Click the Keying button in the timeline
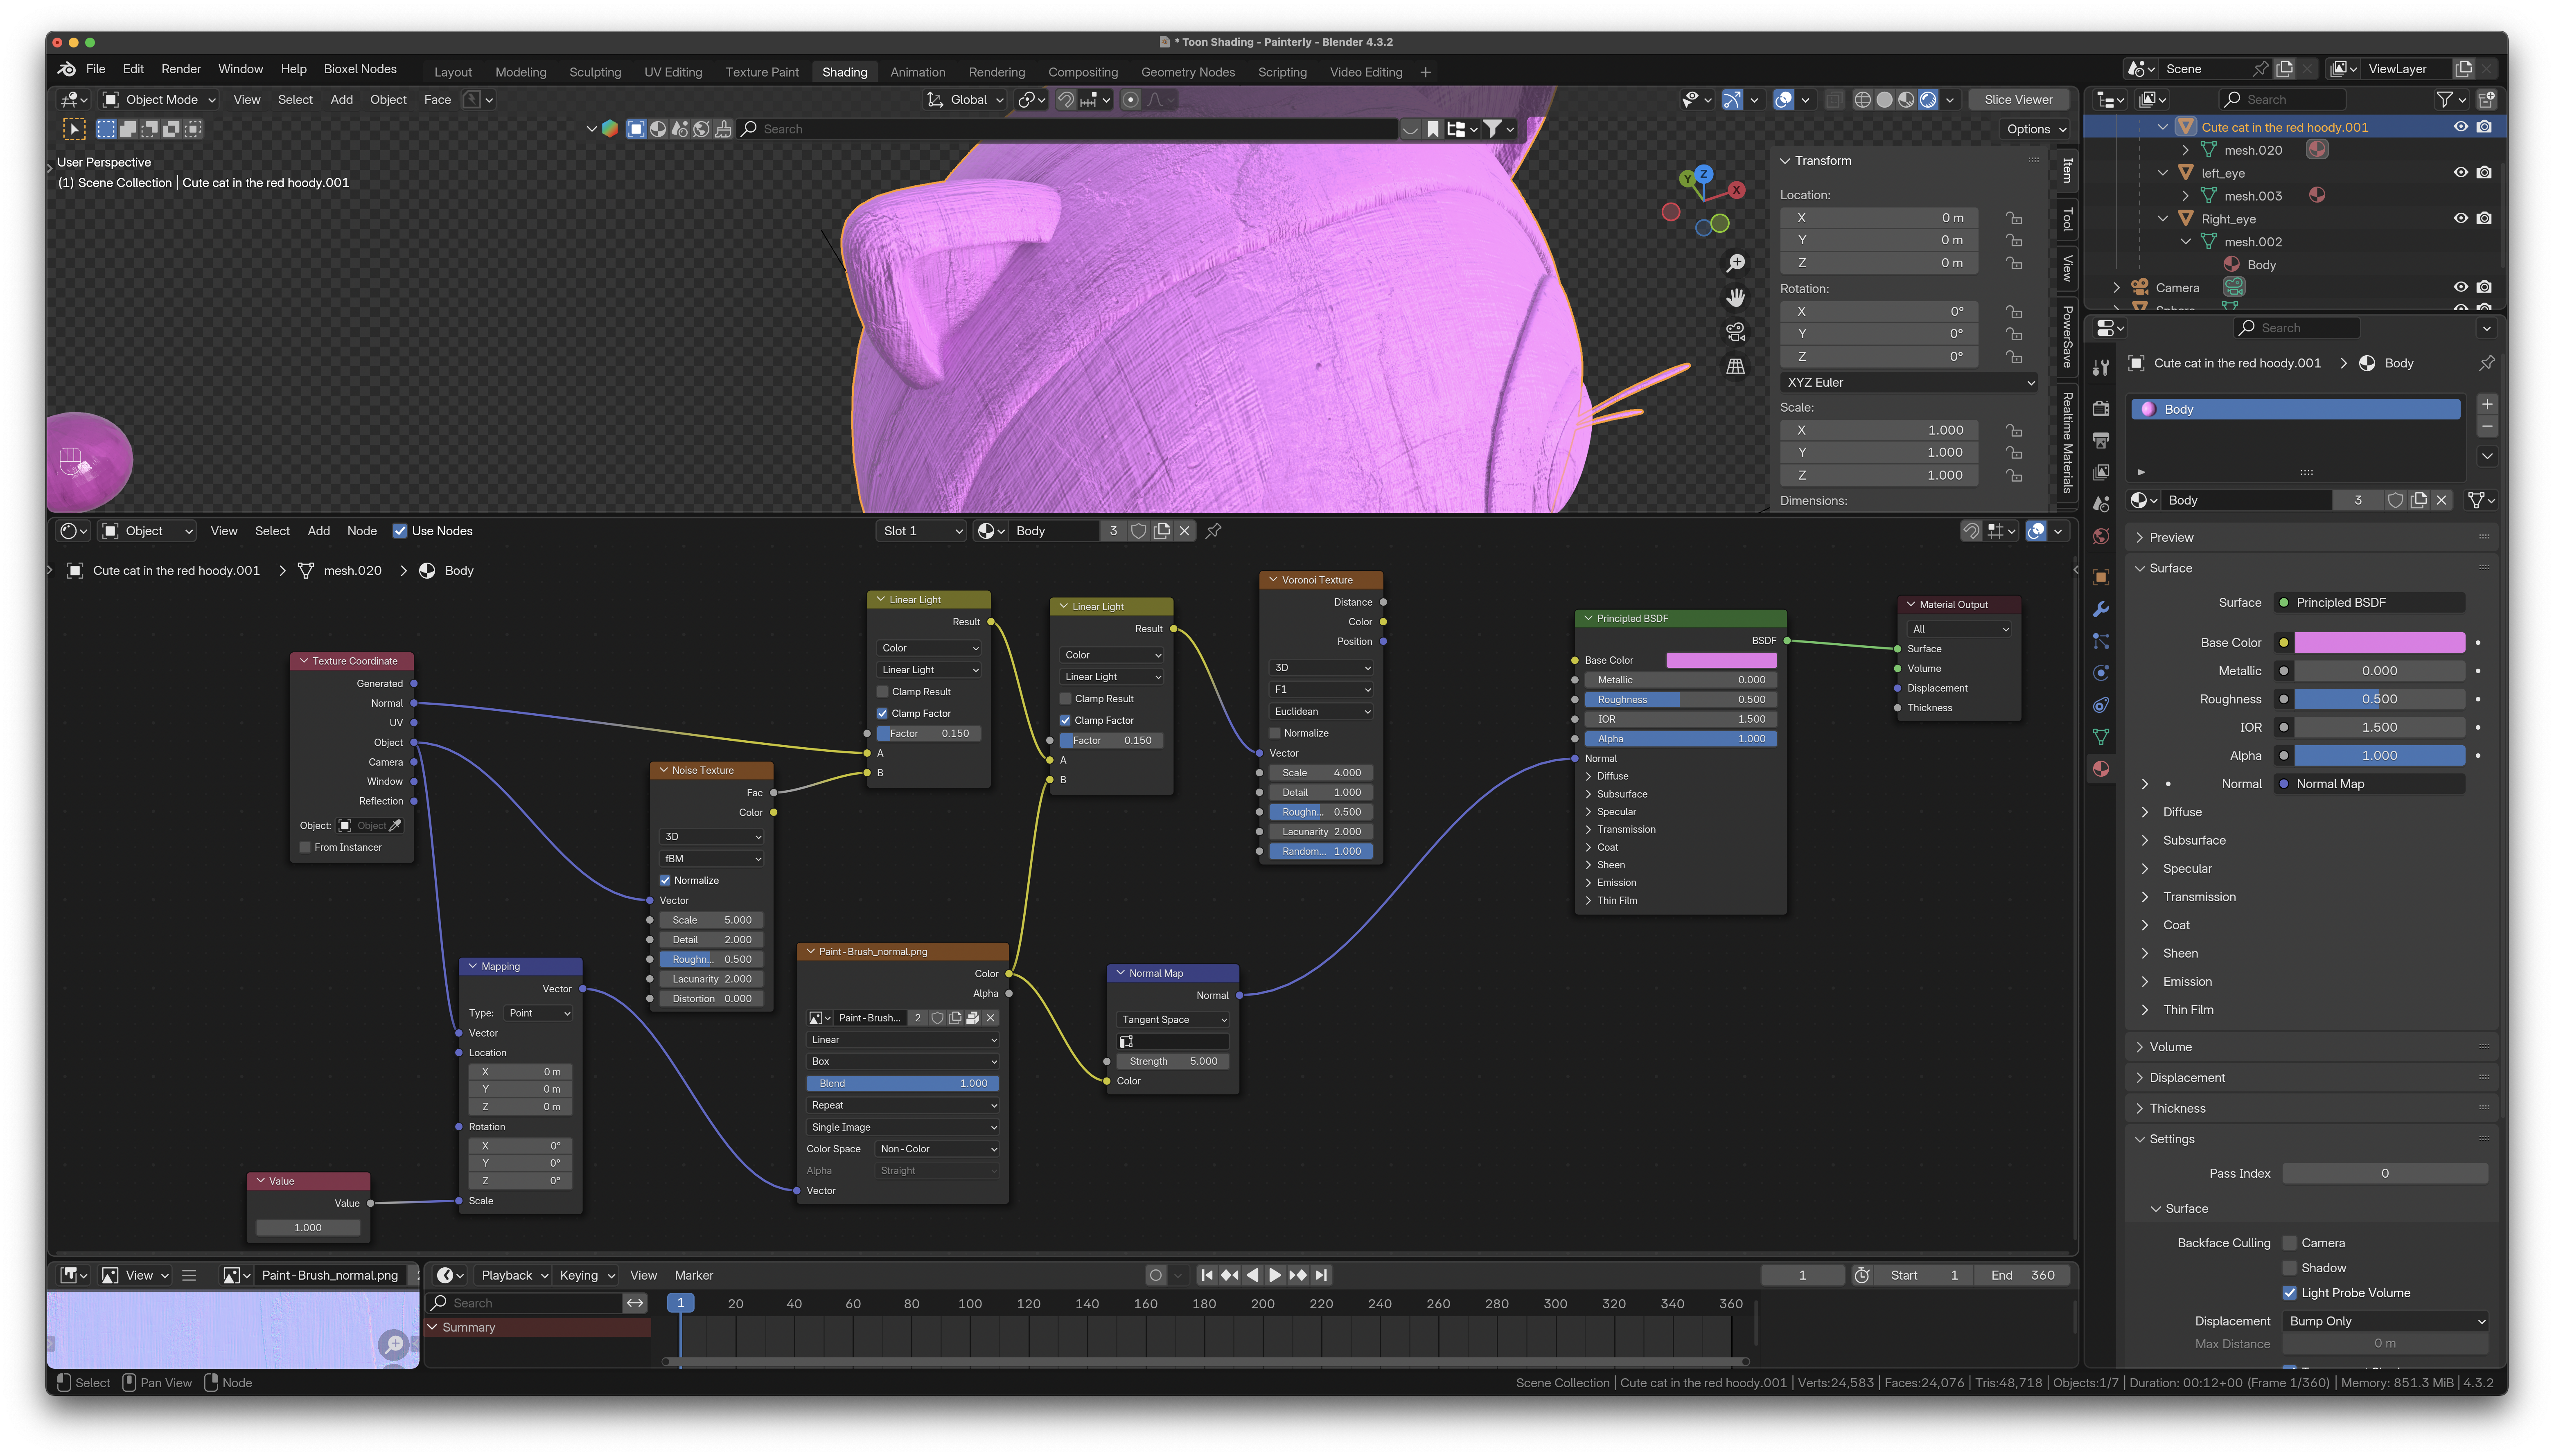The image size is (2554, 1456). click(586, 1275)
